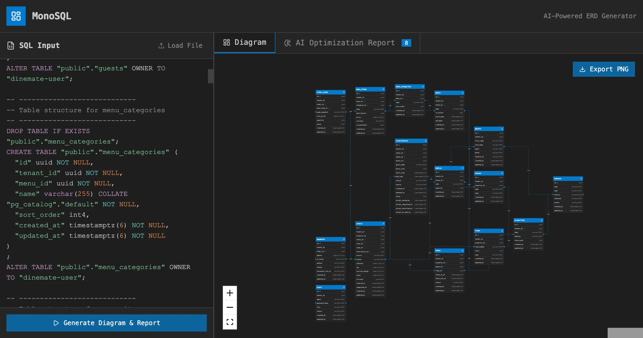Click the is_available row in menu_items
The width and height of the screenshot is (643, 338).
tap(370, 125)
